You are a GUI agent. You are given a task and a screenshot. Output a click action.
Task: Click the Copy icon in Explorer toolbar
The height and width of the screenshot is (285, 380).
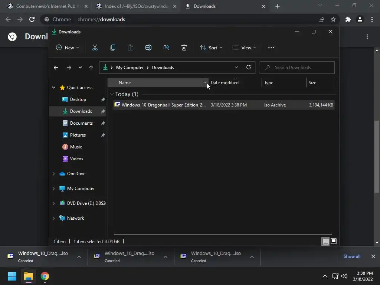coord(113,47)
